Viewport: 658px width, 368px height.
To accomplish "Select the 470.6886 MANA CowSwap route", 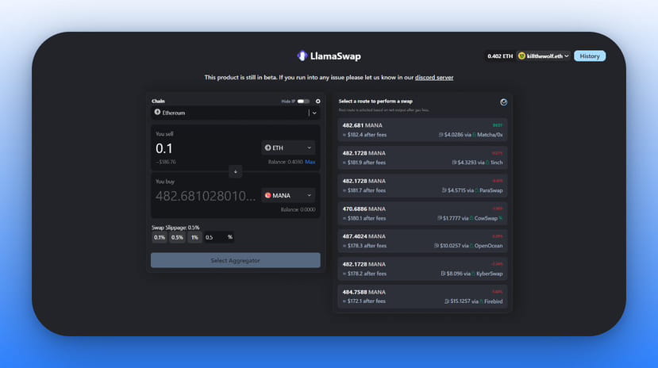I will (x=422, y=213).
